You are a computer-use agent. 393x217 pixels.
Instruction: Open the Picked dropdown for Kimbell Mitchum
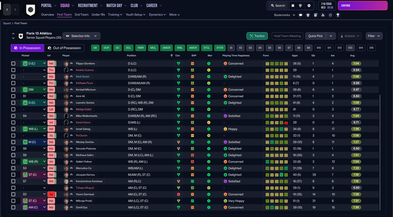point(34,89)
